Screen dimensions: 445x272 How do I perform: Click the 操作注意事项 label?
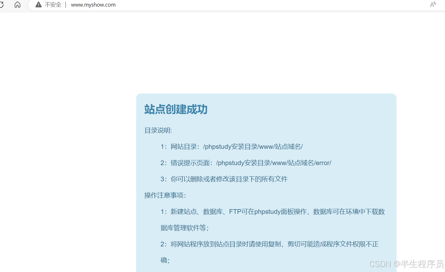tap(165, 195)
